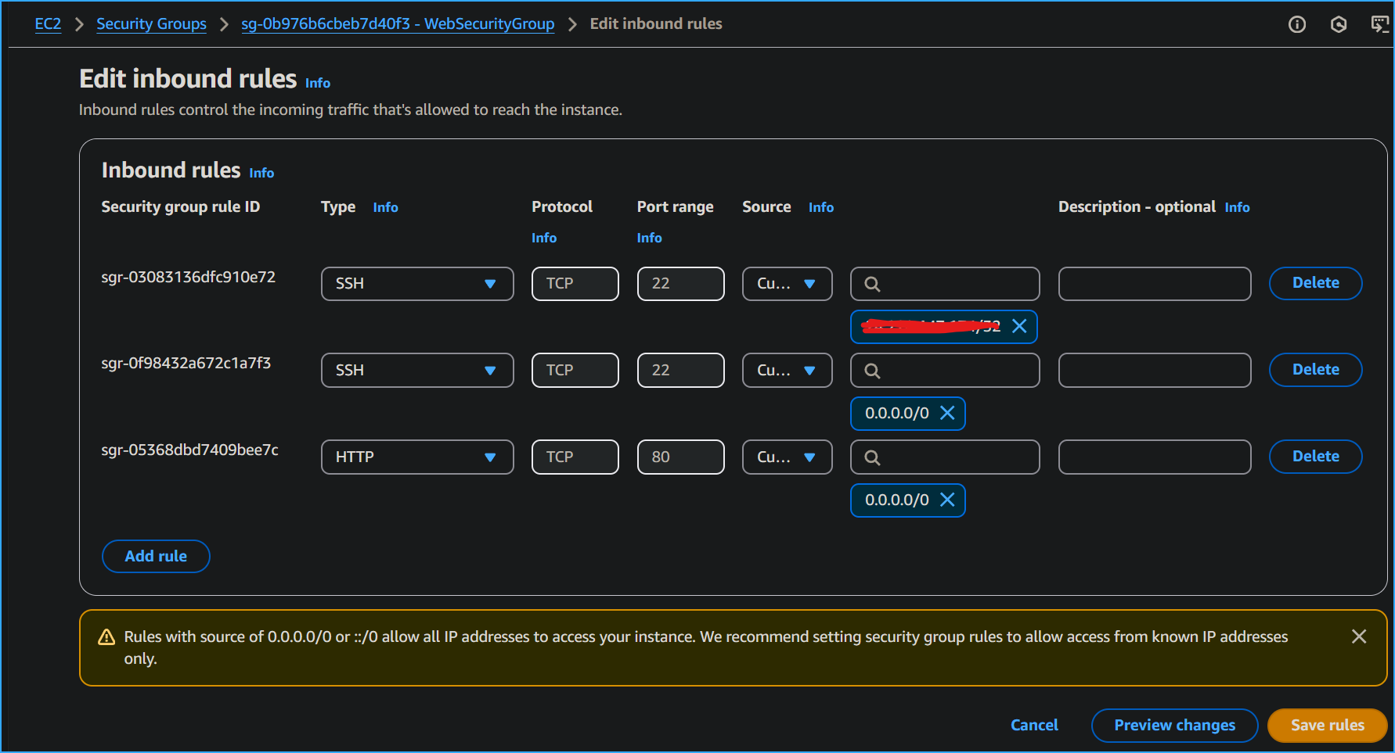Open the WebSecurityGroup breadcrumb link
This screenshot has width=1395, height=753.
click(x=398, y=23)
